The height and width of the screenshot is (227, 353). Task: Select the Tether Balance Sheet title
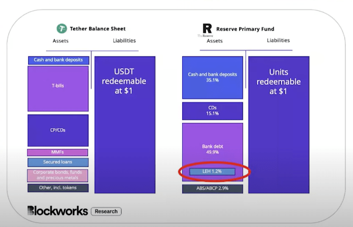pos(98,29)
